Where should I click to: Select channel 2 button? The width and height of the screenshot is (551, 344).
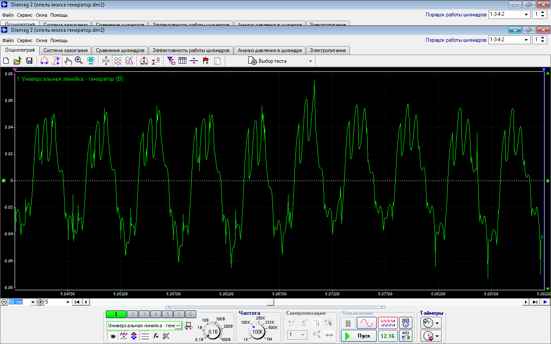click(x=133, y=315)
